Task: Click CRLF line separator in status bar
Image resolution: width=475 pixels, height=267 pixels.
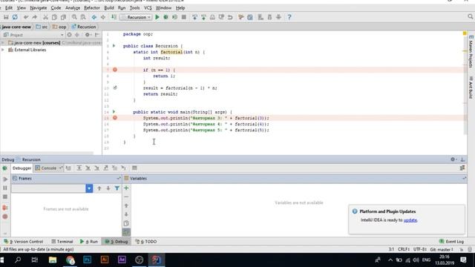Action: [404, 249]
